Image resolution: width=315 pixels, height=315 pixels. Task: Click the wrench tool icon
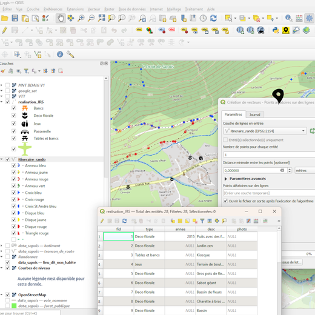coord(70,54)
